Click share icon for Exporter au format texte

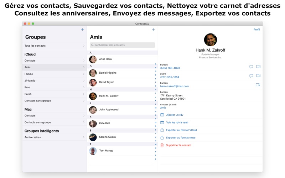pyautogui.click(x=162, y=138)
